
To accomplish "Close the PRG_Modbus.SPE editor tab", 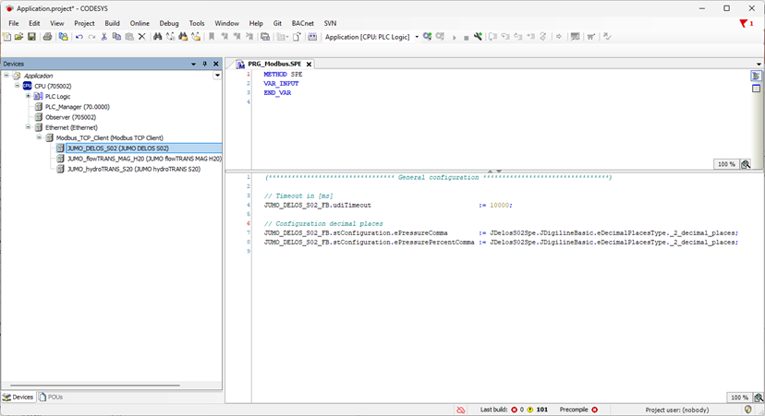I will click(309, 64).
